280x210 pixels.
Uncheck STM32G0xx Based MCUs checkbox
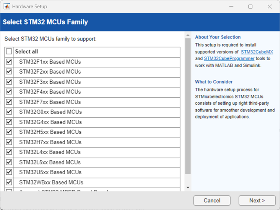pos(9,112)
